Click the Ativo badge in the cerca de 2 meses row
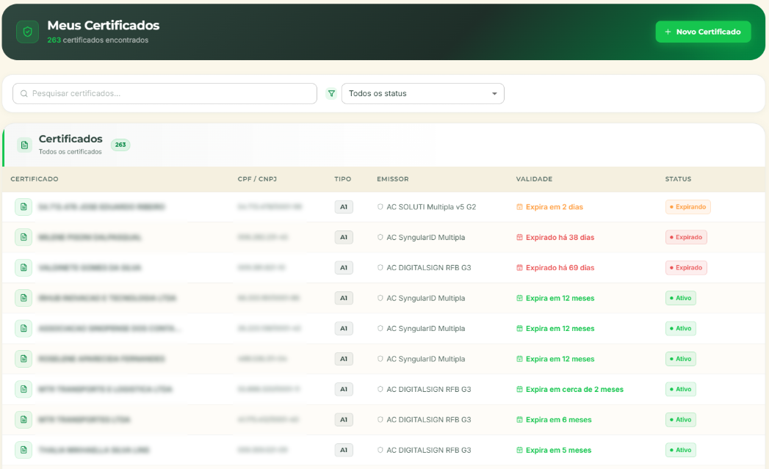 [x=681, y=389]
